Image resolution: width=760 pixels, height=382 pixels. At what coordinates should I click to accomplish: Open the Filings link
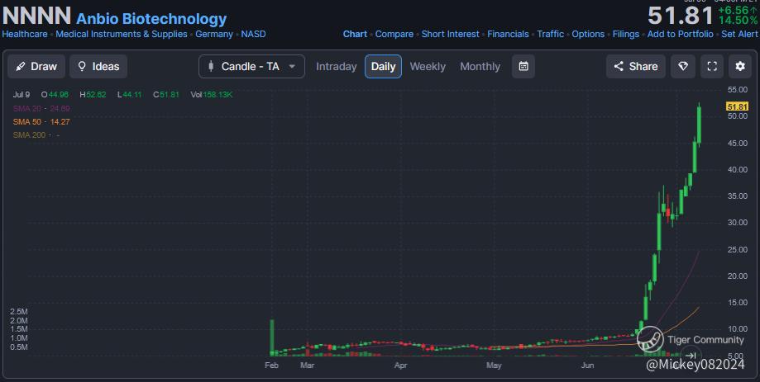tap(626, 34)
